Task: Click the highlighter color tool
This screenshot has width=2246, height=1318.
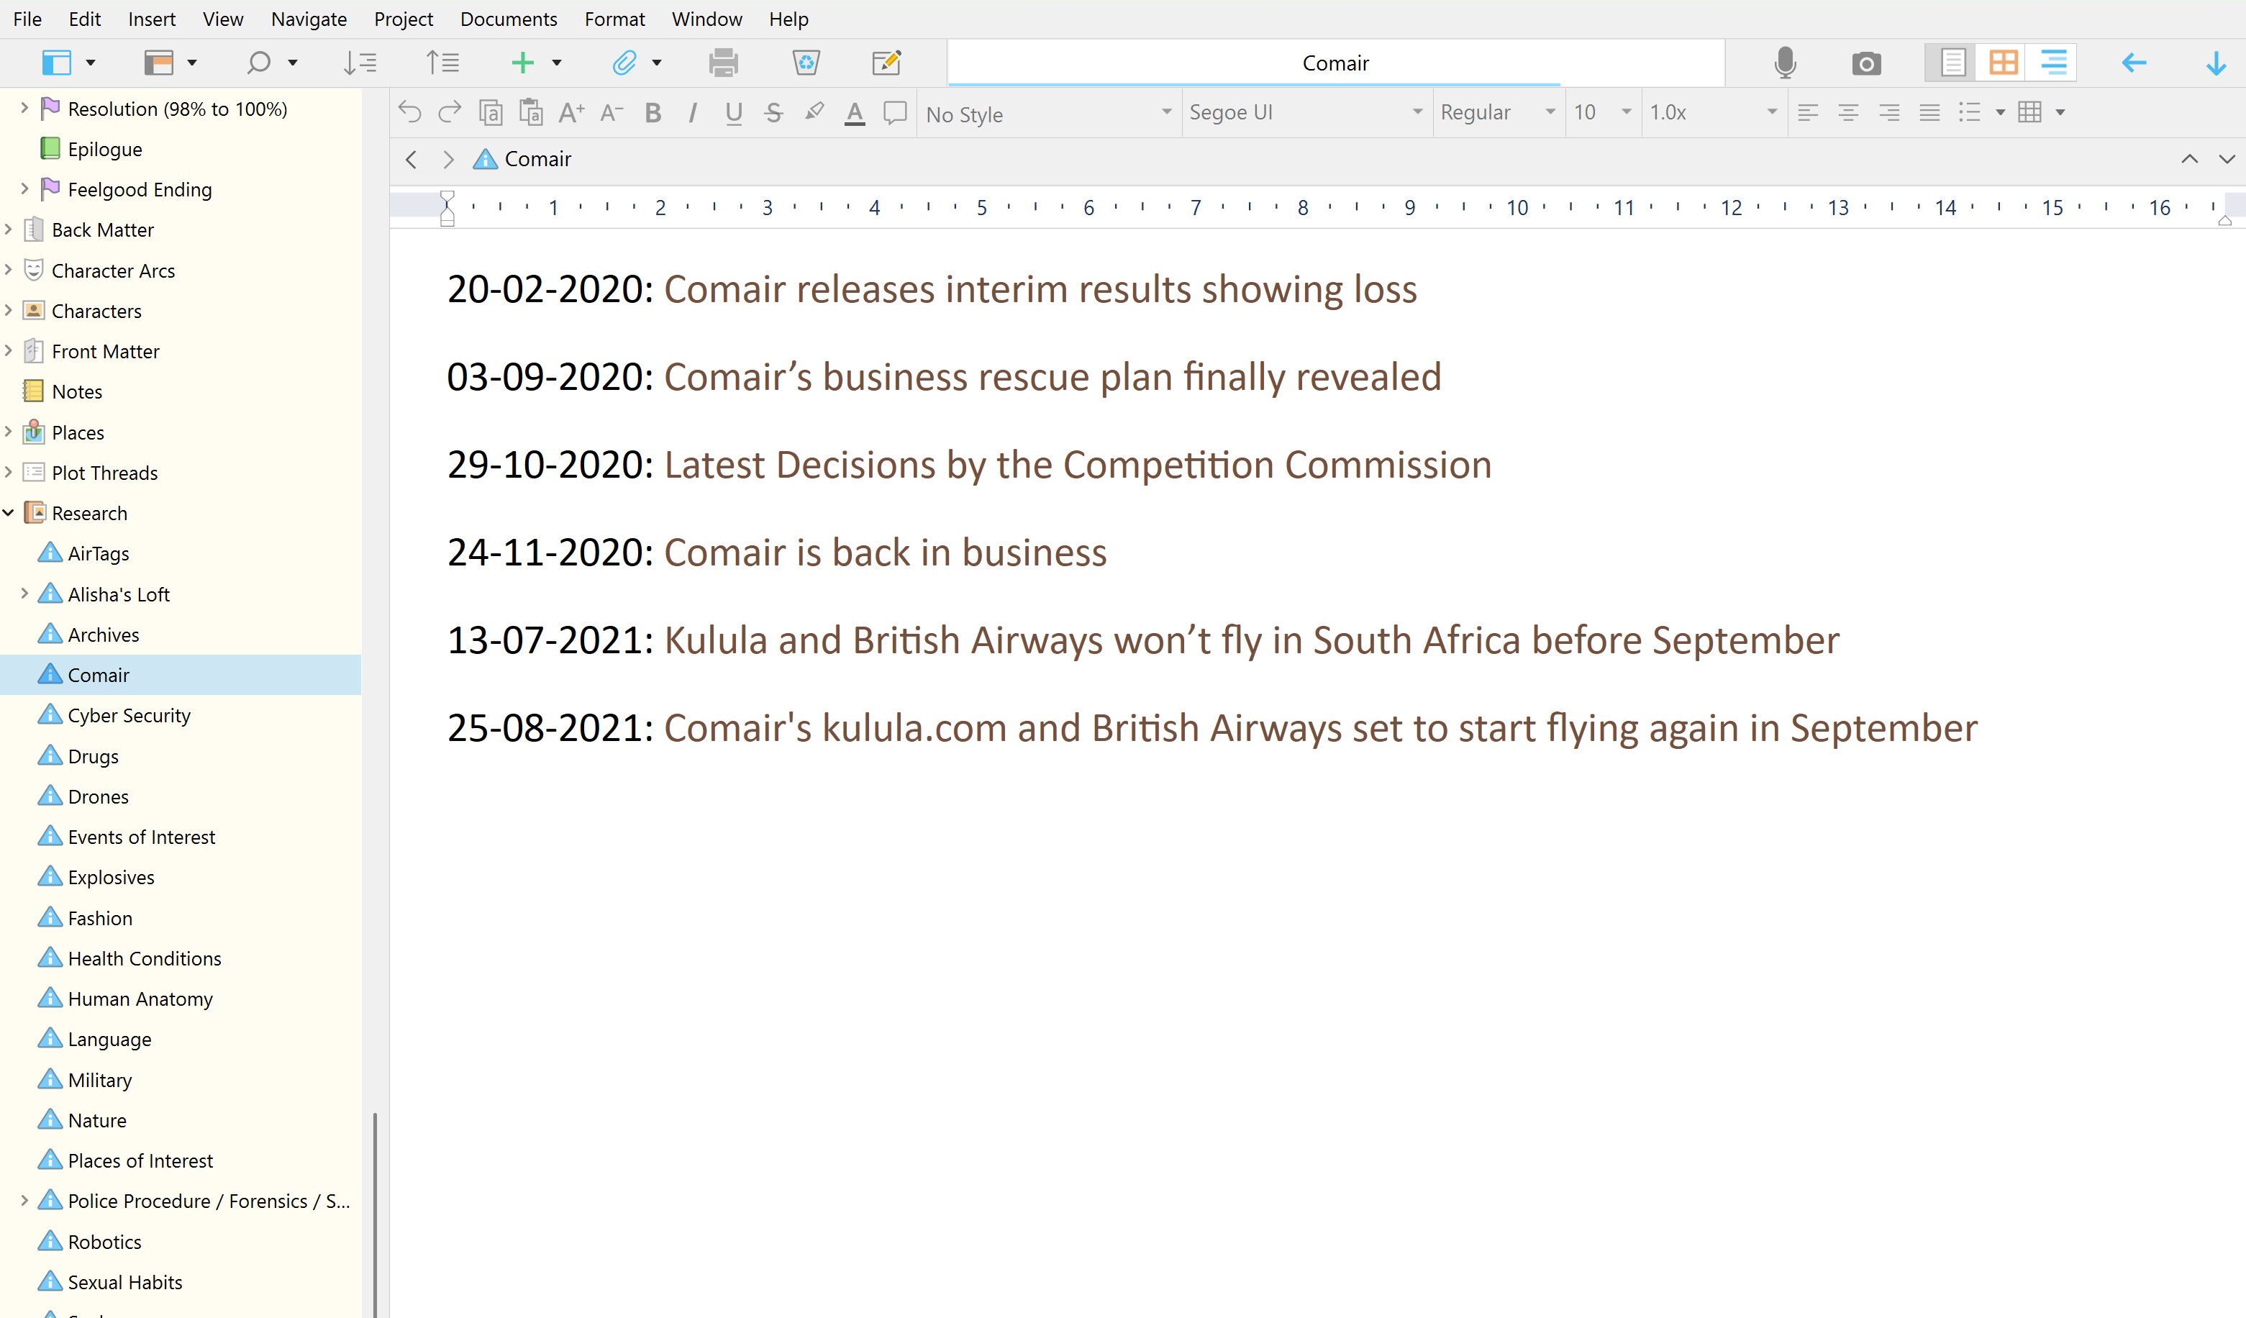Action: (x=814, y=112)
